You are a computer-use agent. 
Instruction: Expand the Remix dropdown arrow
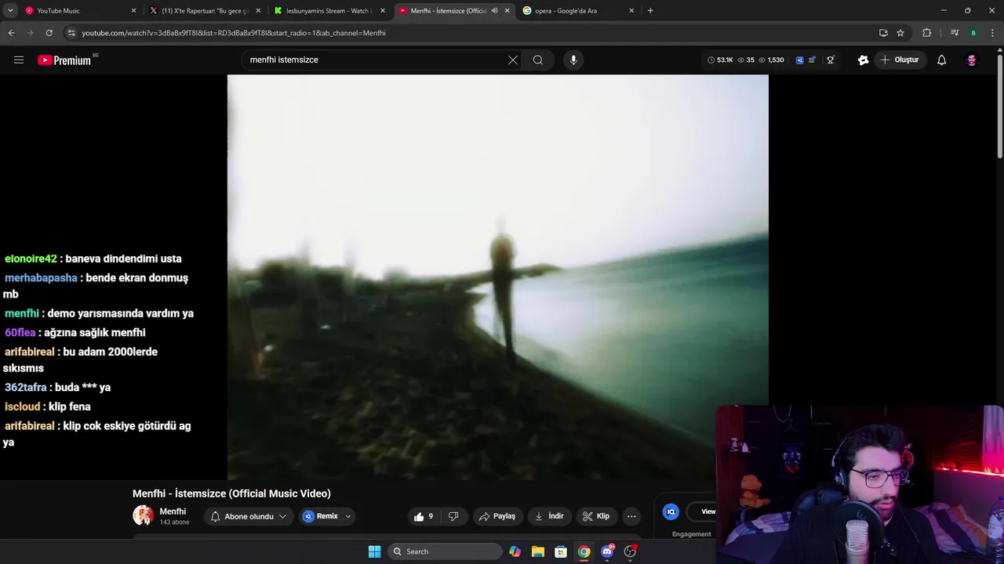coord(348,516)
